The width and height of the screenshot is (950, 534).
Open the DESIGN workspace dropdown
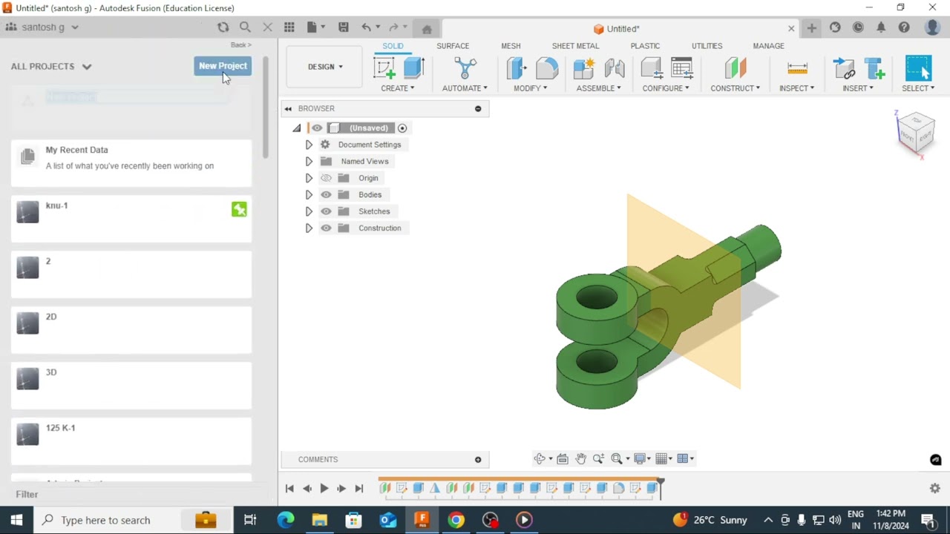325,67
